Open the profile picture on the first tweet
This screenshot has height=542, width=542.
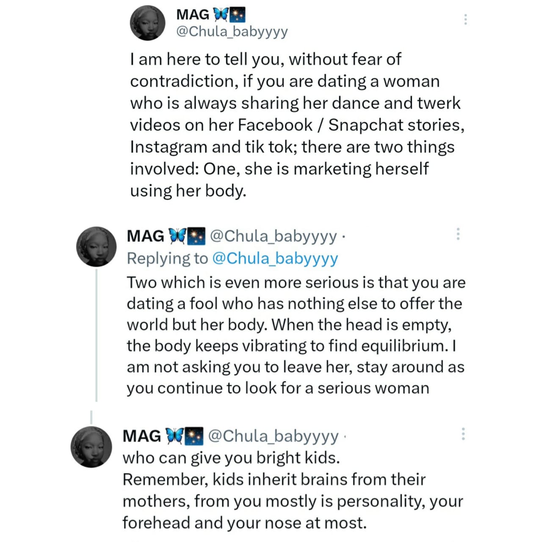pos(147,23)
